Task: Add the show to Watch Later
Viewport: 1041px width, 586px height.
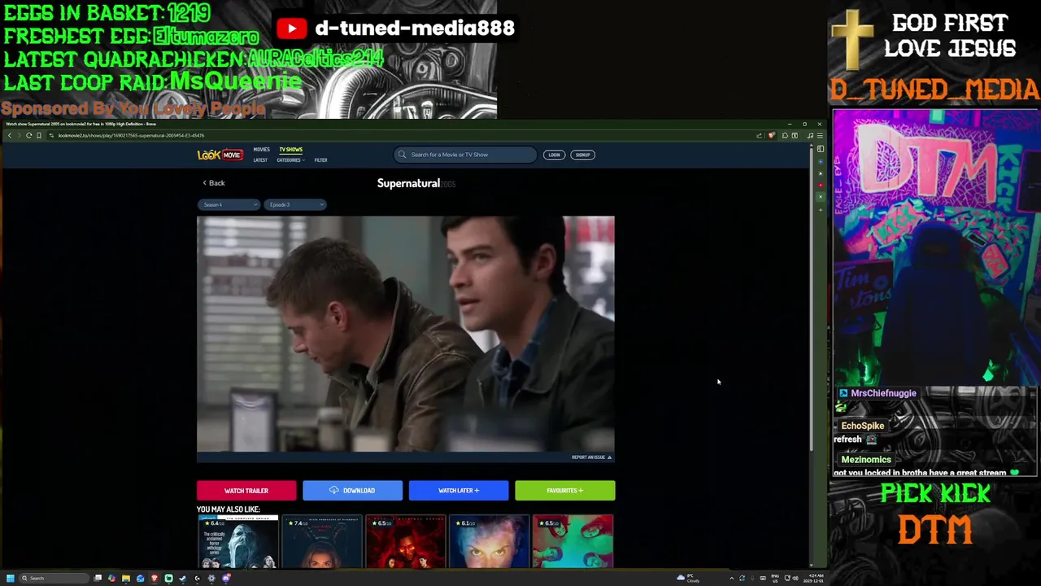Action: pyautogui.click(x=459, y=491)
